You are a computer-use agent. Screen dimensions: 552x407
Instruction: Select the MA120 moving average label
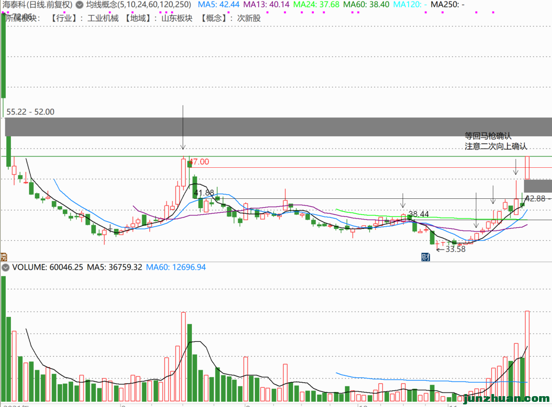click(410, 5)
